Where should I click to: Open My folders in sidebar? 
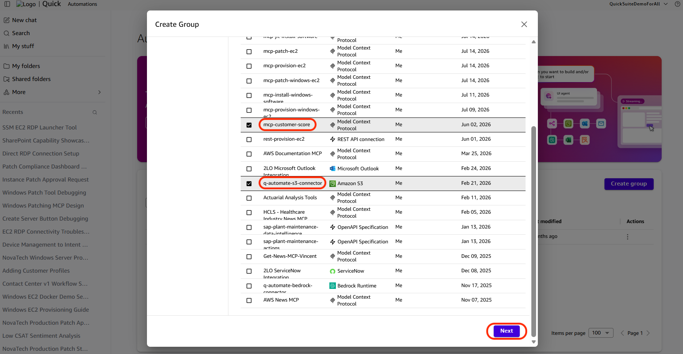point(26,66)
